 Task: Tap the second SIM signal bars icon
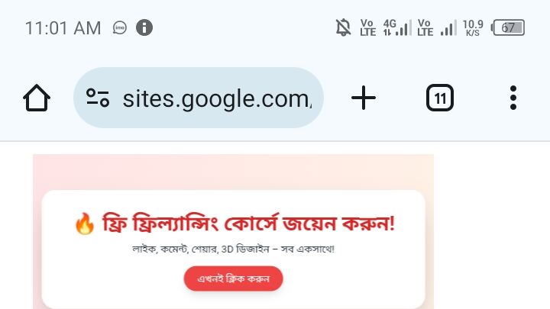[x=448, y=27]
